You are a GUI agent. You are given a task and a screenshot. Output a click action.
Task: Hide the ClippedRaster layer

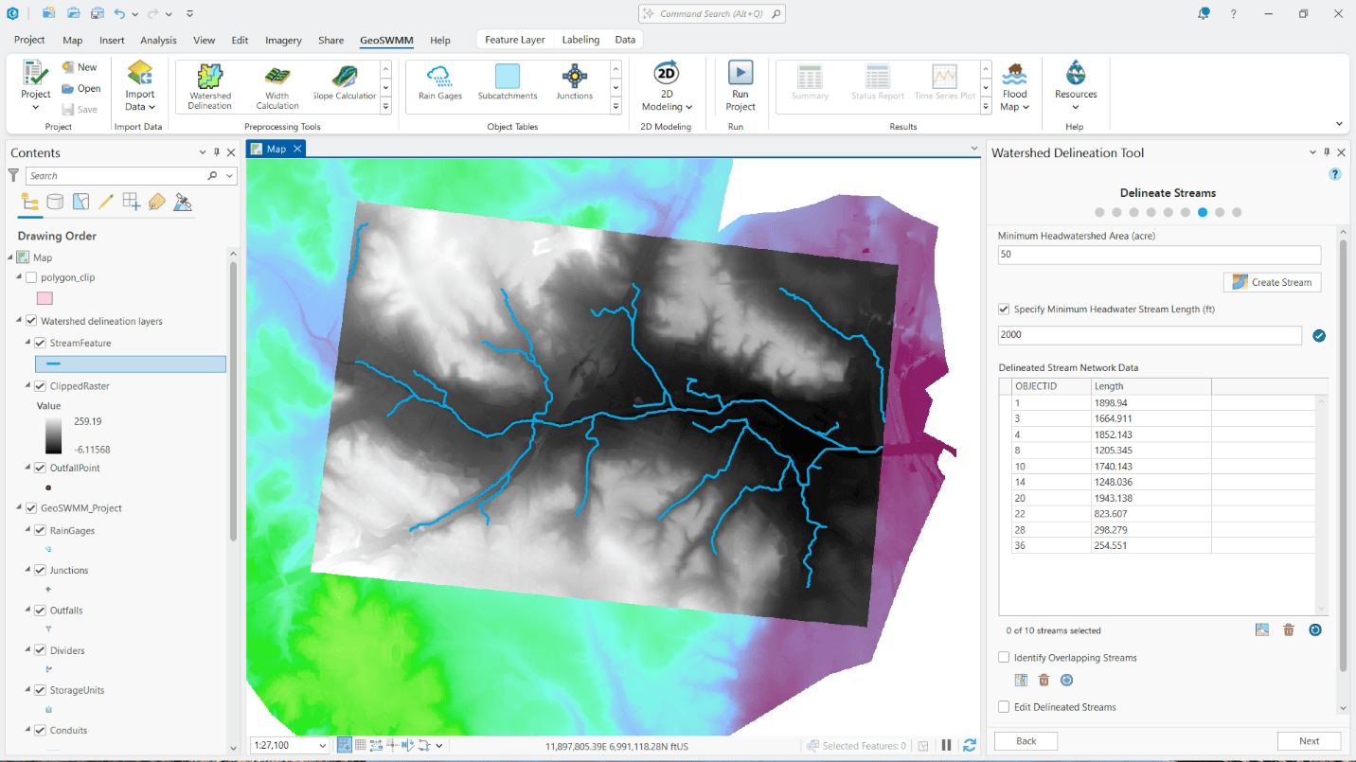(x=40, y=385)
